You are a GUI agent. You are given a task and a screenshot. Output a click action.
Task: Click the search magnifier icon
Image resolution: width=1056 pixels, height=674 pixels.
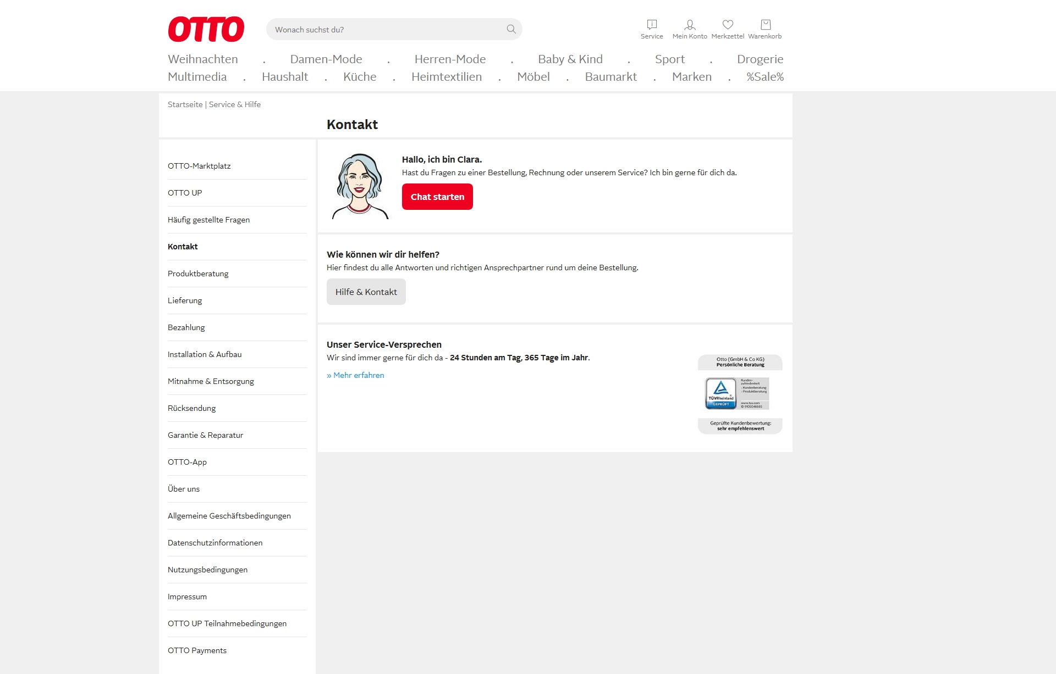(511, 29)
